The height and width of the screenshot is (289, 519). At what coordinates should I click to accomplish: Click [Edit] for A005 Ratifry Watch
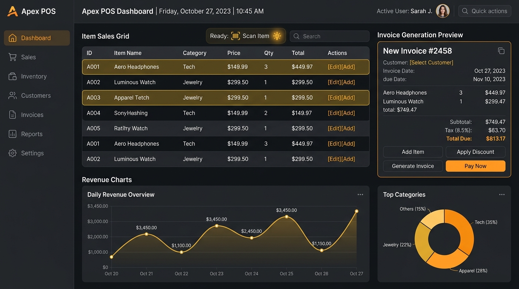(334, 128)
